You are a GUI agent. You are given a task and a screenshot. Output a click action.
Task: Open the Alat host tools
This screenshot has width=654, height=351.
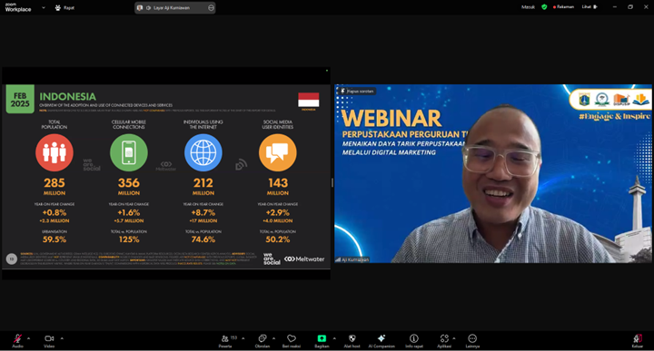(352, 341)
